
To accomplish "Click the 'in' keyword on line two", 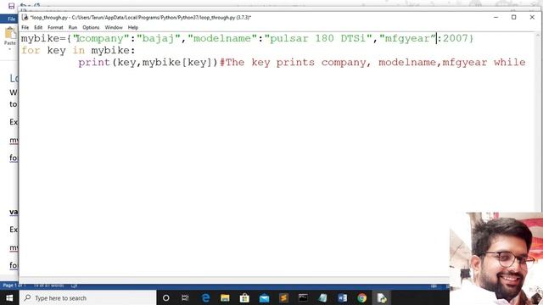I will [x=79, y=51].
